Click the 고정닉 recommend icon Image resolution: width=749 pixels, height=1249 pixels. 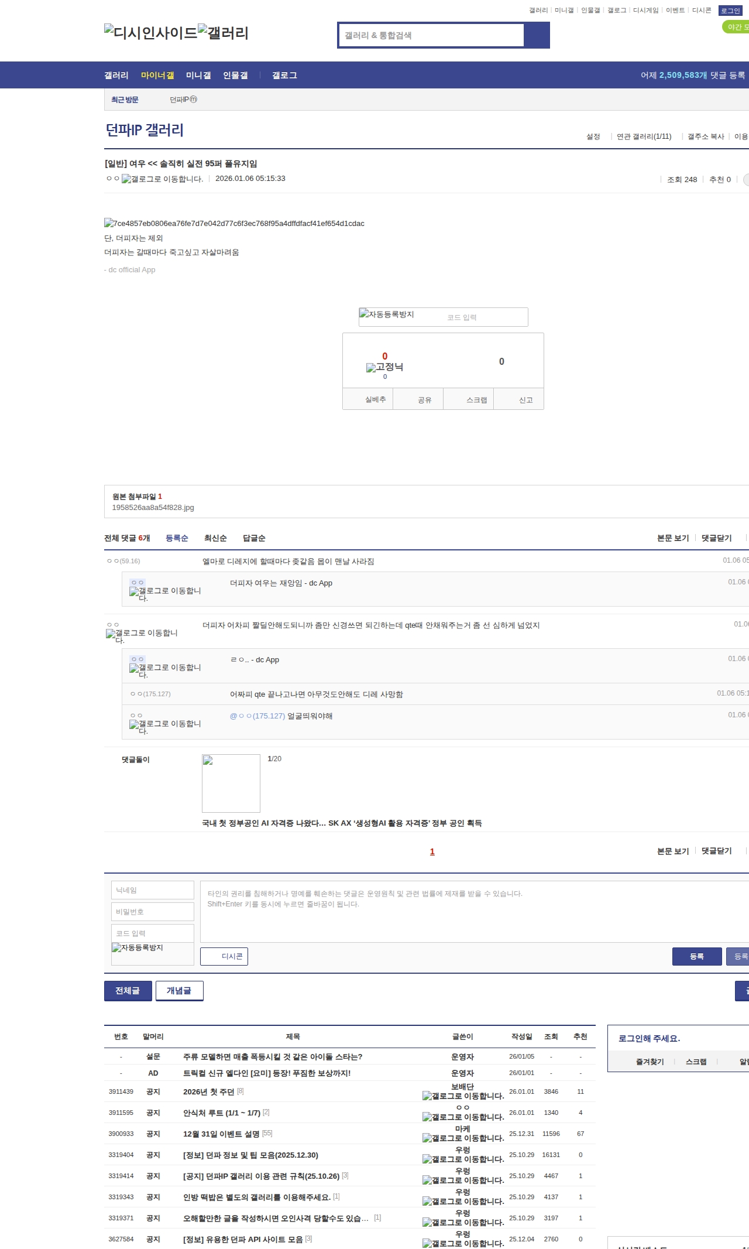tap(384, 367)
